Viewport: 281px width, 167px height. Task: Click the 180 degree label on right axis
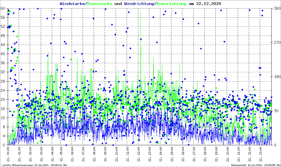coord(277,77)
